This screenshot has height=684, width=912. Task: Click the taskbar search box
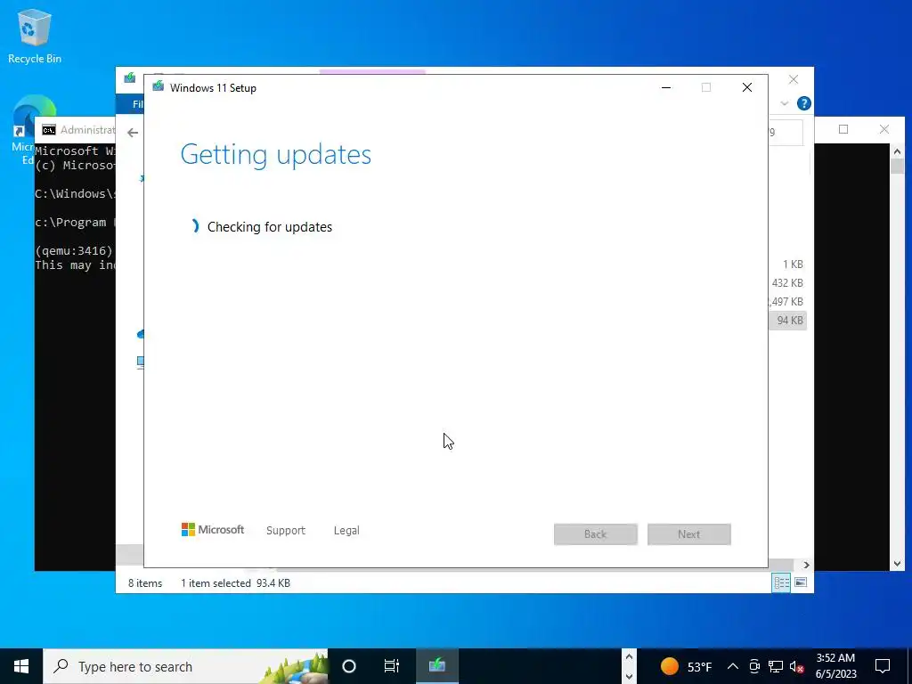tap(186, 666)
